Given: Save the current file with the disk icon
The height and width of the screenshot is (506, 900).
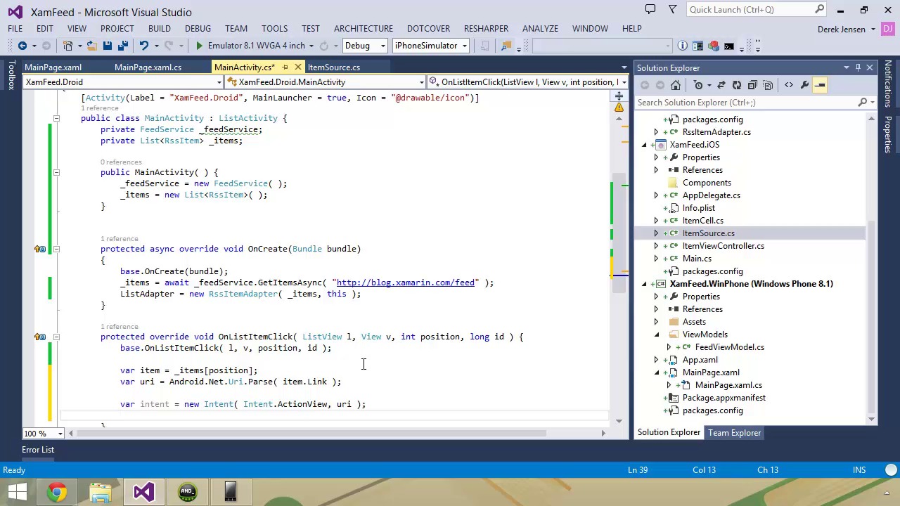Looking at the screenshot, I should [x=107, y=46].
